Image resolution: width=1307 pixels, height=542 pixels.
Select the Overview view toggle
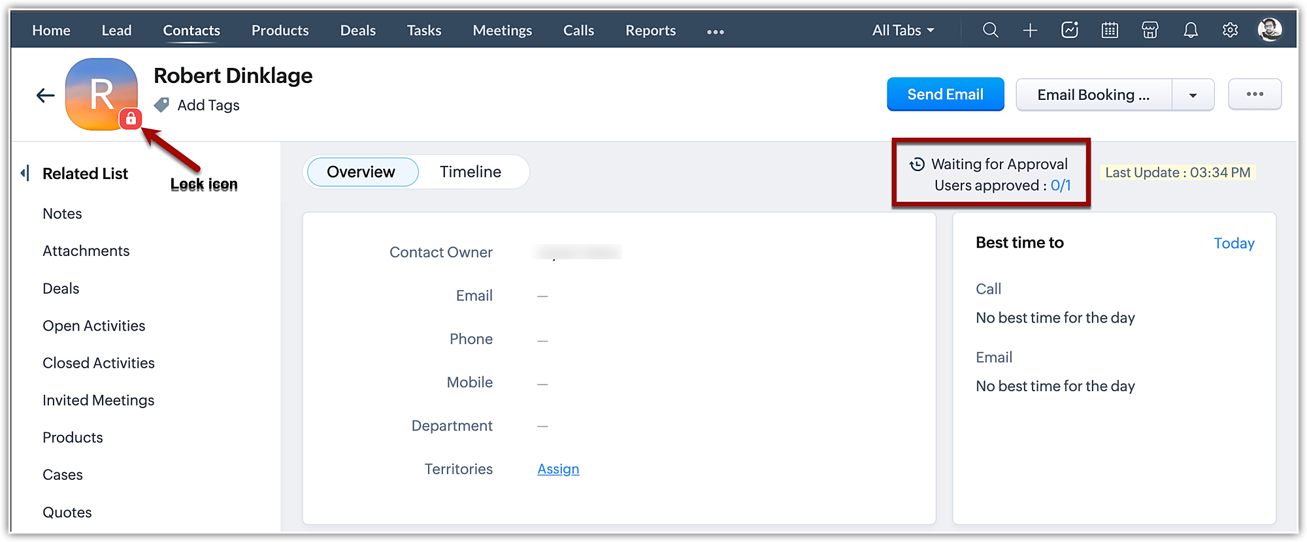click(x=361, y=172)
